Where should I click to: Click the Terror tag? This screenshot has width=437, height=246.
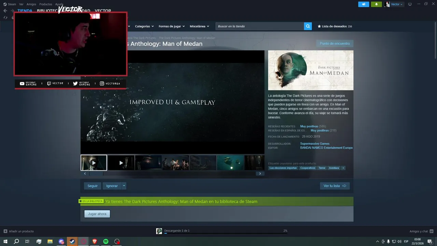322,168
